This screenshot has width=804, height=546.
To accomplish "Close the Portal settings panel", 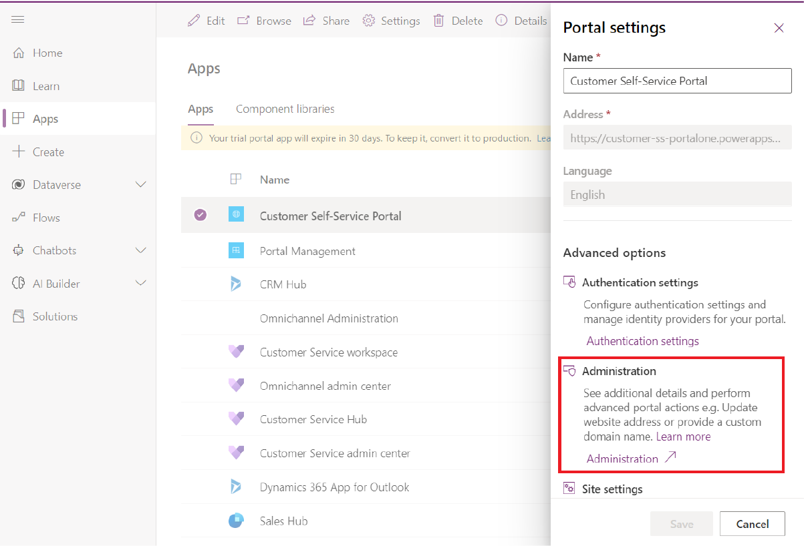I will pos(779,27).
